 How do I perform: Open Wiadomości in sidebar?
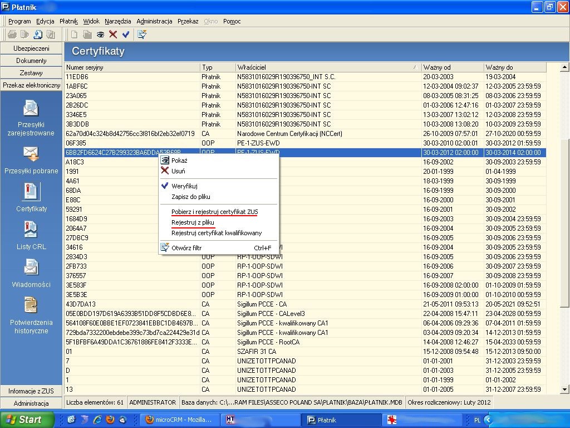[x=31, y=273]
